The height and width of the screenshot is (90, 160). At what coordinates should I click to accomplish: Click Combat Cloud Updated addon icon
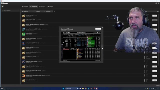(23, 39)
